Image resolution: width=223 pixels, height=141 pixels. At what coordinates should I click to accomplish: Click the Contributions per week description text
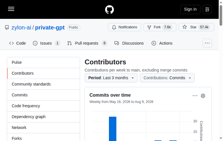[x=136, y=70]
